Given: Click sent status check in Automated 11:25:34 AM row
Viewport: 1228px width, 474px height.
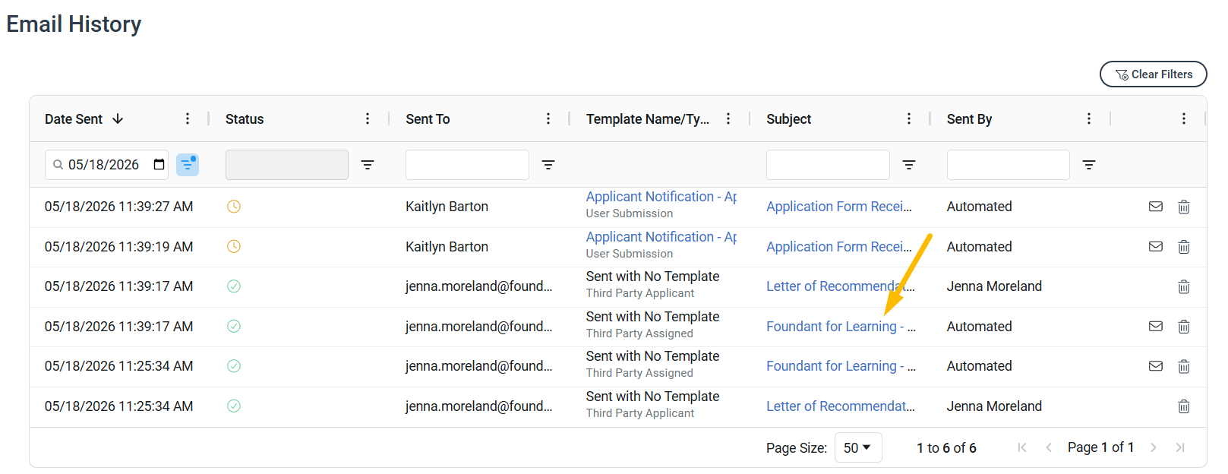Looking at the screenshot, I should tap(234, 366).
